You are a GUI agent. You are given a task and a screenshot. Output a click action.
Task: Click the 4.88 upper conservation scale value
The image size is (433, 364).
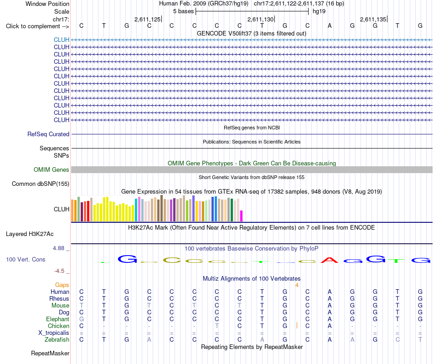click(58, 248)
